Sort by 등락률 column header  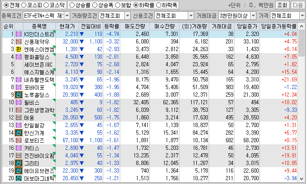(111, 26)
